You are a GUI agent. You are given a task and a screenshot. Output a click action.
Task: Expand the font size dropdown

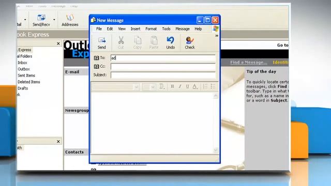click(x=153, y=87)
